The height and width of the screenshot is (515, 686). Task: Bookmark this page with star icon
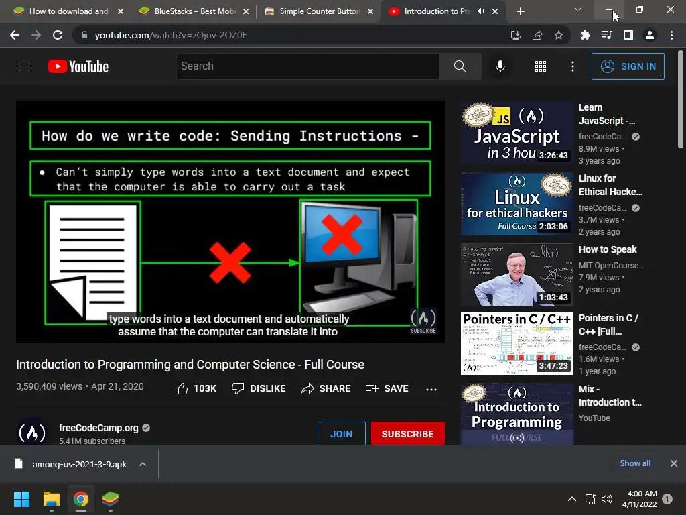[x=558, y=35]
